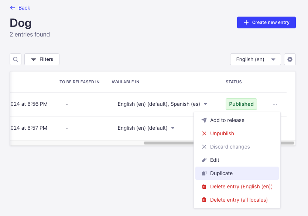This screenshot has width=308, height=216.
Task: Click the Published status badge
Action: tap(241, 104)
